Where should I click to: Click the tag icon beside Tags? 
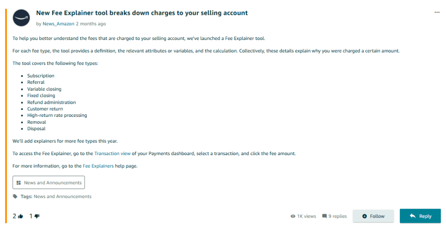point(16,196)
